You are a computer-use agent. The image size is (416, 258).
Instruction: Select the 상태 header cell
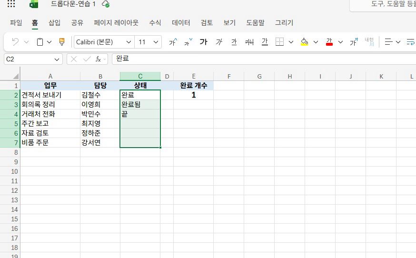140,86
